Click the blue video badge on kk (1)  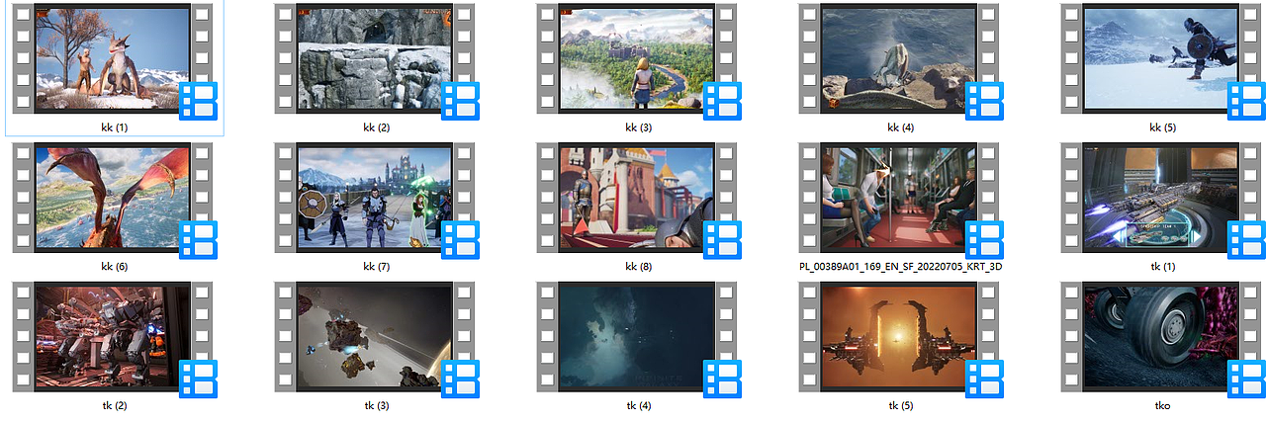tap(198, 101)
